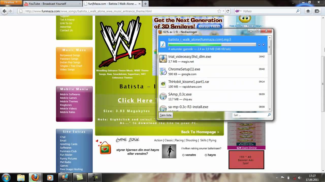The image size is (325, 182).
Task: Open the Firefox application menu button
Action: tap(11, 3)
